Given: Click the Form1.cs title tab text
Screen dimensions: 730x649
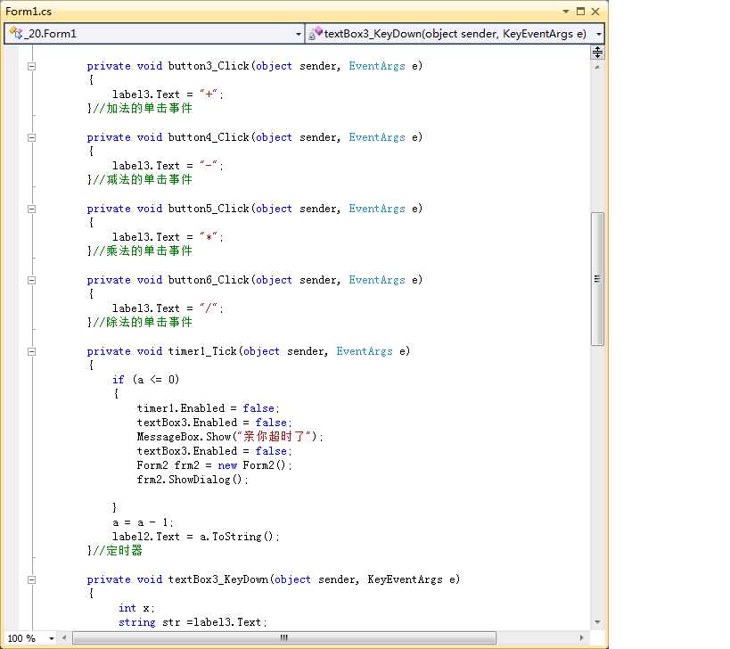Looking at the screenshot, I should pyautogui.click(x=29, y=12).
